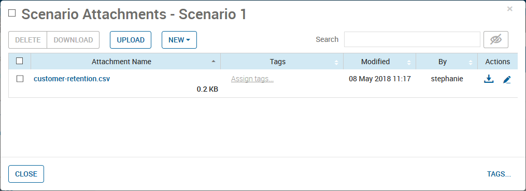Close the dialog with X icon
The width and height of the screenshot is (526, 191).
pos(510,9)
